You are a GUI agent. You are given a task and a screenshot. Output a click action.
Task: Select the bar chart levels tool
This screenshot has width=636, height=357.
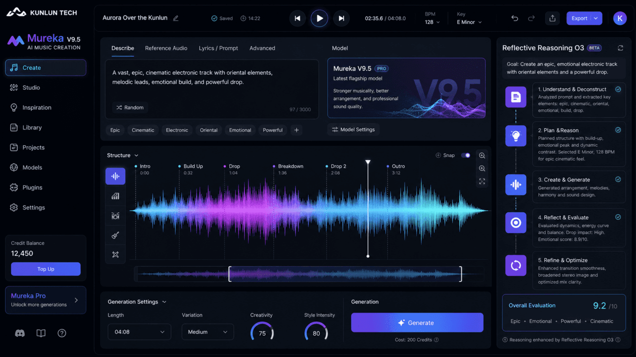tap(115, 196)
